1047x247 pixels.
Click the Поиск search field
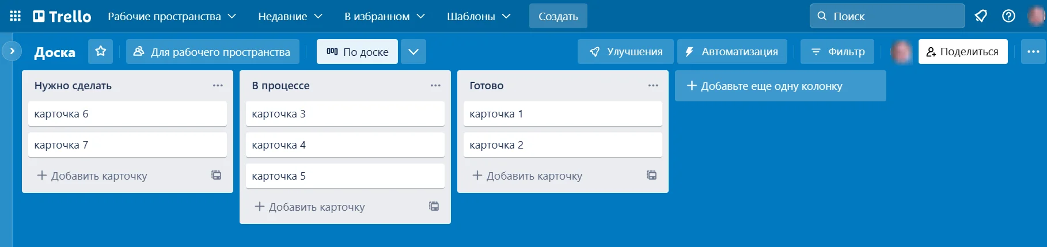click(x=887, y=16)
